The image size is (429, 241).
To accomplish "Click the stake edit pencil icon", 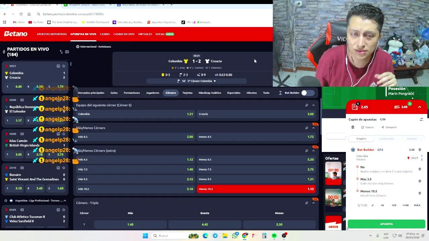I will click(372, 205).
